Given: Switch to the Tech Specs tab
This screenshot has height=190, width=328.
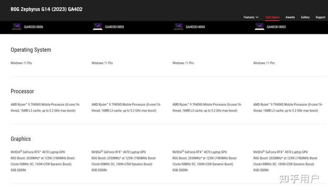Looking at the screenshot, I should click(x=272, y=17).
